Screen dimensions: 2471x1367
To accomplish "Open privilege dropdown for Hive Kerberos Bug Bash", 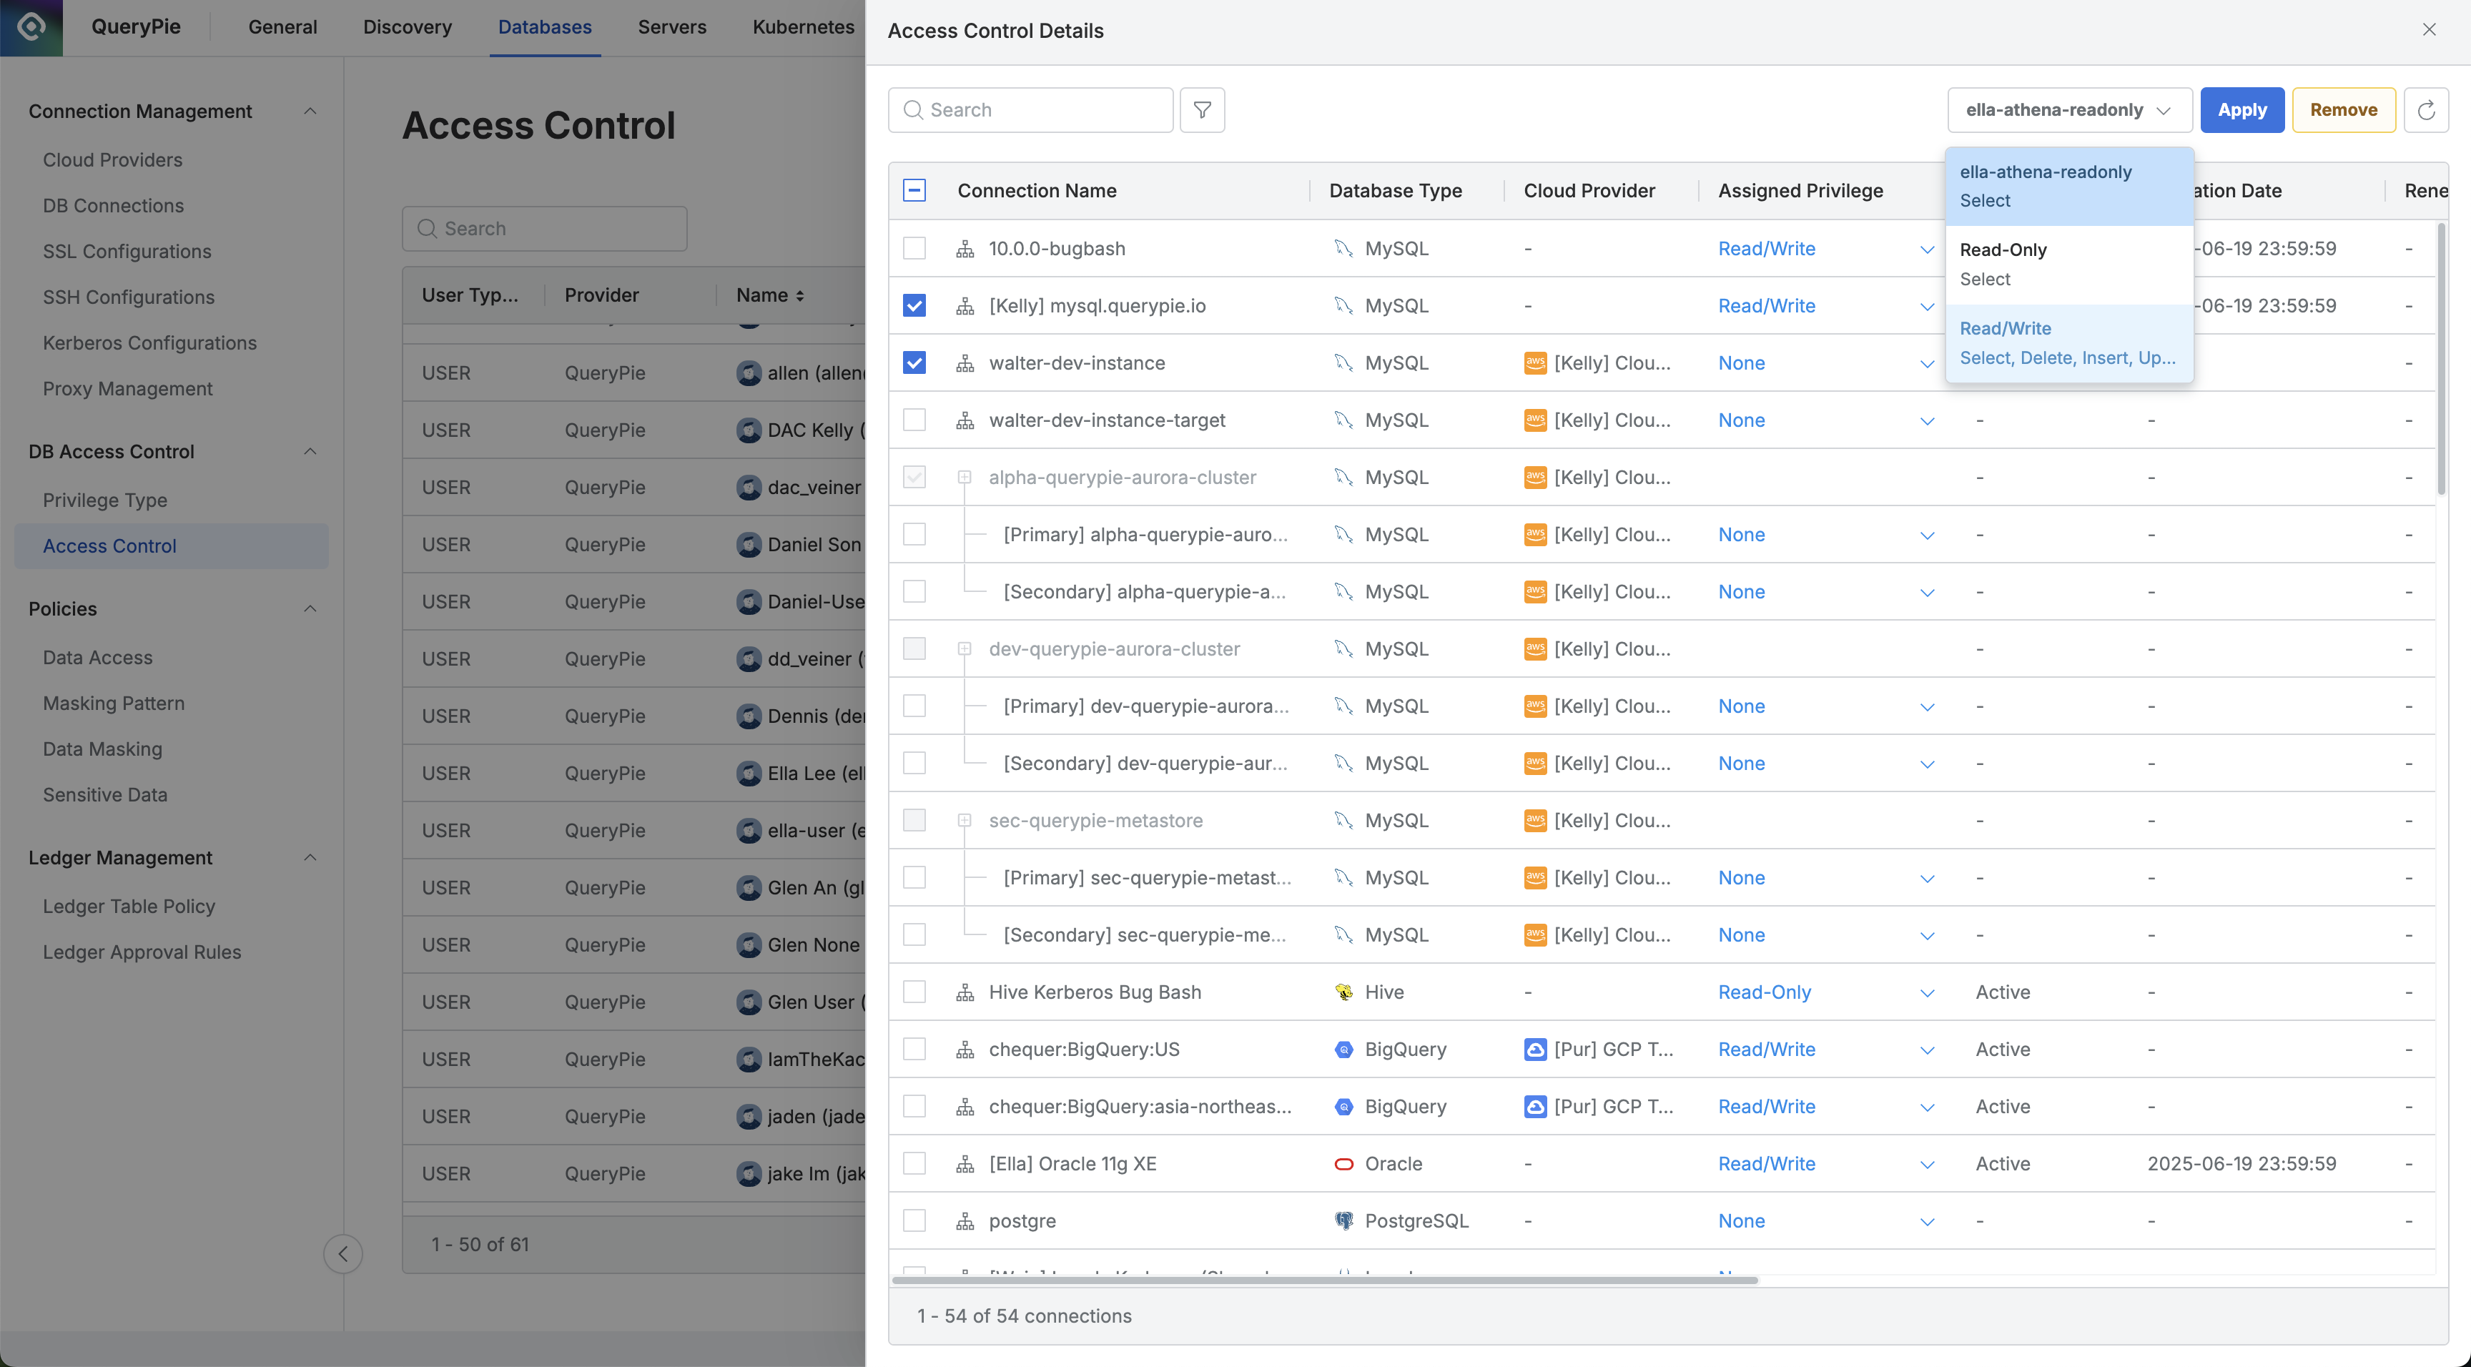I will [x=1926, y=993].
